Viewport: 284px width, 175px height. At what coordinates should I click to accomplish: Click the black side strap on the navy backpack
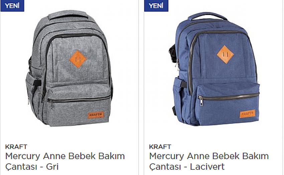pos(172,53)
